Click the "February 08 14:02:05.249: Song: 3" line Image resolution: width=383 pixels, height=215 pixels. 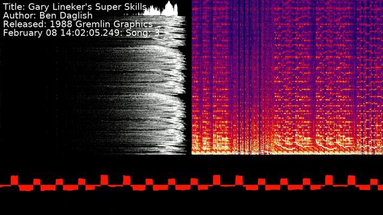(81, 33)
